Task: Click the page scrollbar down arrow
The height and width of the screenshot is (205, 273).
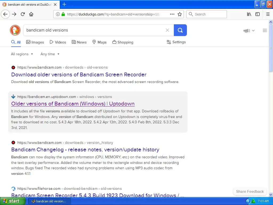Action: (271, 195)
